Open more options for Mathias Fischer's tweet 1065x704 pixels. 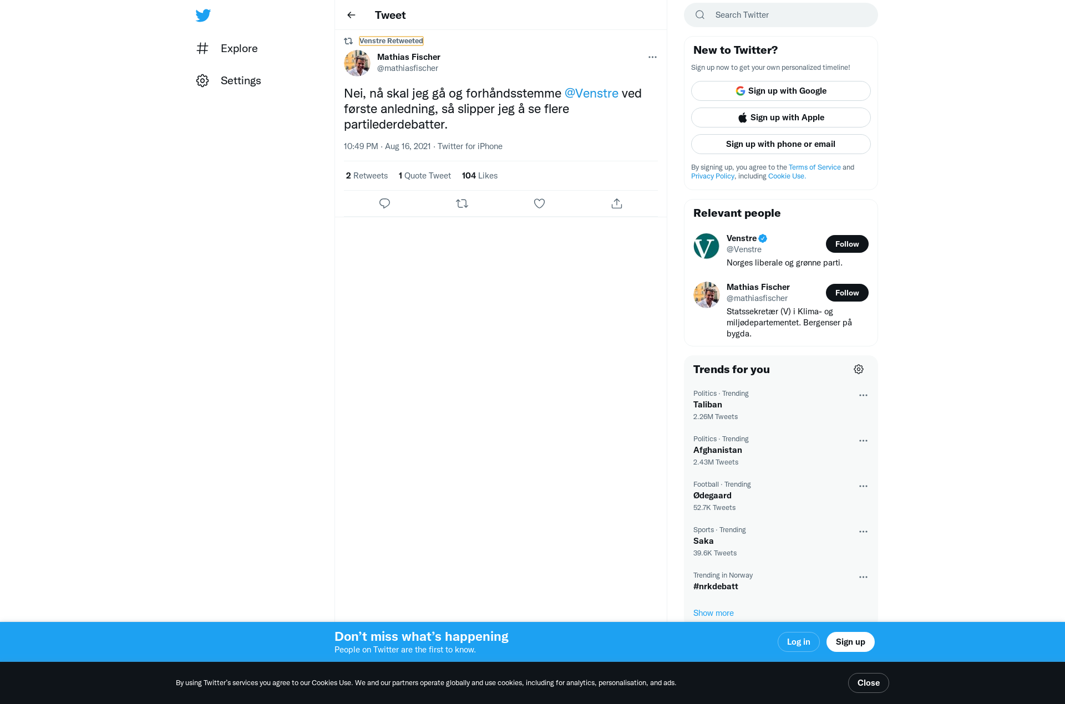652,57
